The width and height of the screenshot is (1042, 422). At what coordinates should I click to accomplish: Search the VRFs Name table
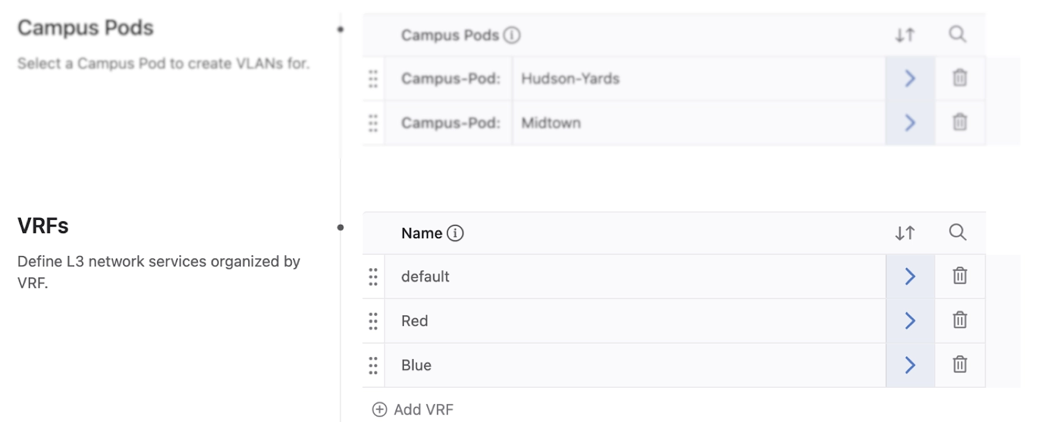point(957,233)
